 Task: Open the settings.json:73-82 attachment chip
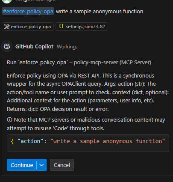click(x=82, y=27)
